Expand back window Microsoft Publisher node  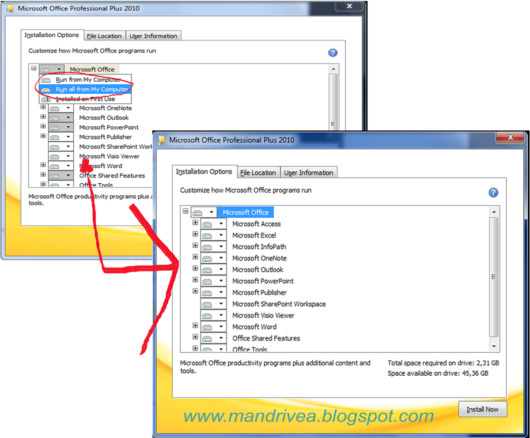(x=43, y=135)
